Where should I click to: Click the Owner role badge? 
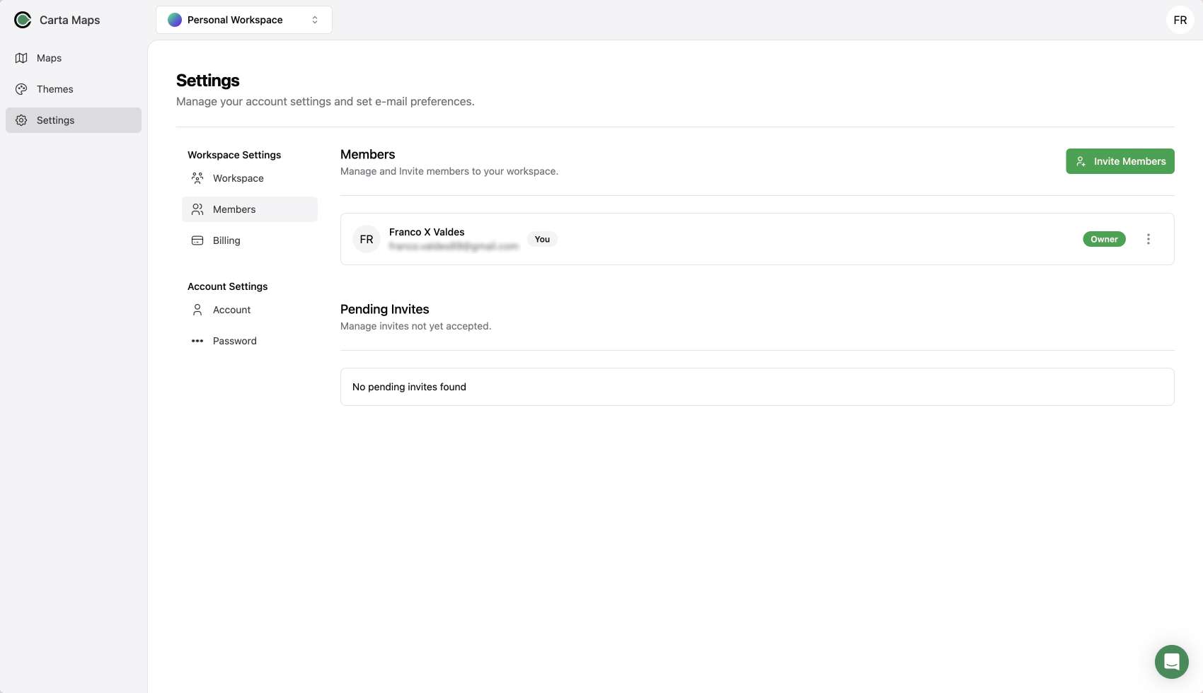coord(1104,239)
